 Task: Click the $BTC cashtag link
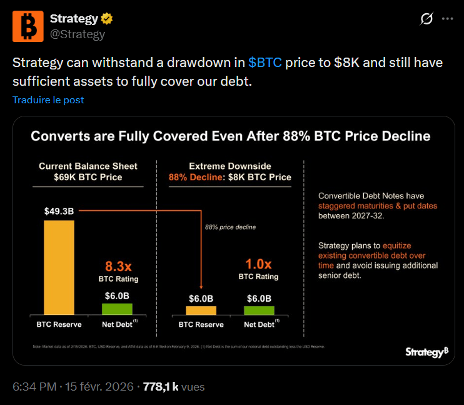pos(265,63)
